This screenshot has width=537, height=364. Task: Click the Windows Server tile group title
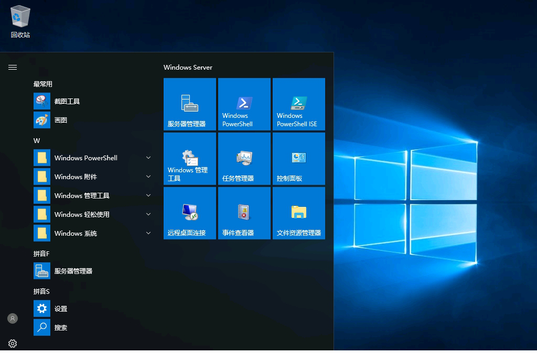[188, 68]
